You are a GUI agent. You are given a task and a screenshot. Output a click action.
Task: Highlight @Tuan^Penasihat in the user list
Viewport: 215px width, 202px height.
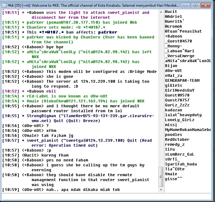point(183,31)
